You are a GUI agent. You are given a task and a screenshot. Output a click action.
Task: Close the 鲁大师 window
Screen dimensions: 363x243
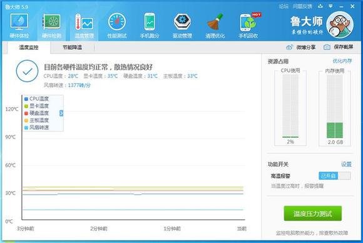[x=352, y=6]
